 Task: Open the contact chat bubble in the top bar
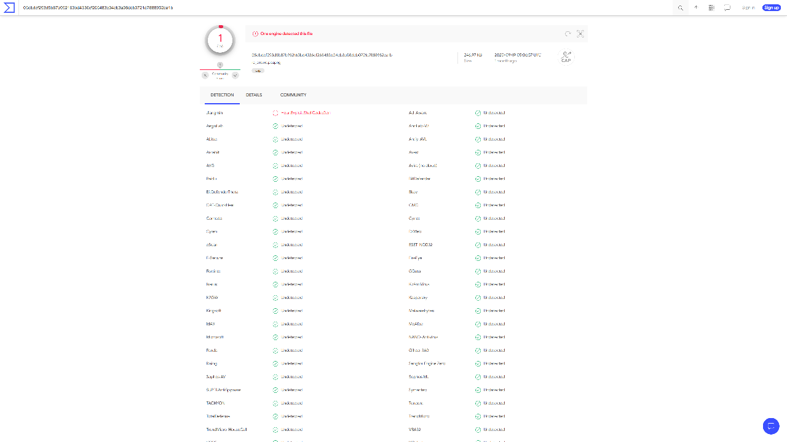[x=727, y=7]
